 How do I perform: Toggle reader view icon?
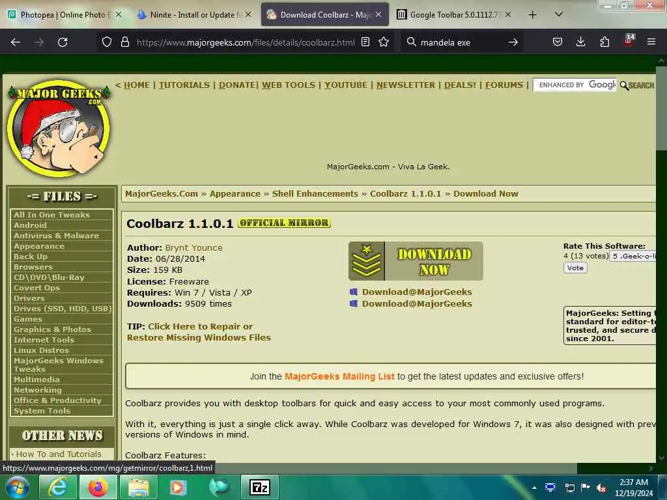pos(365,42)
